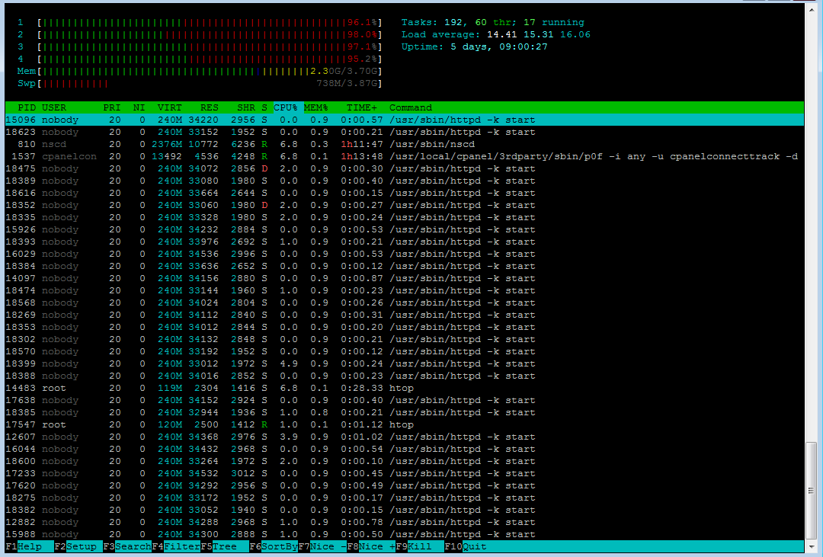Open F6 SortBy option
This screenshot has height=557, width=823.
pos(274,546)
